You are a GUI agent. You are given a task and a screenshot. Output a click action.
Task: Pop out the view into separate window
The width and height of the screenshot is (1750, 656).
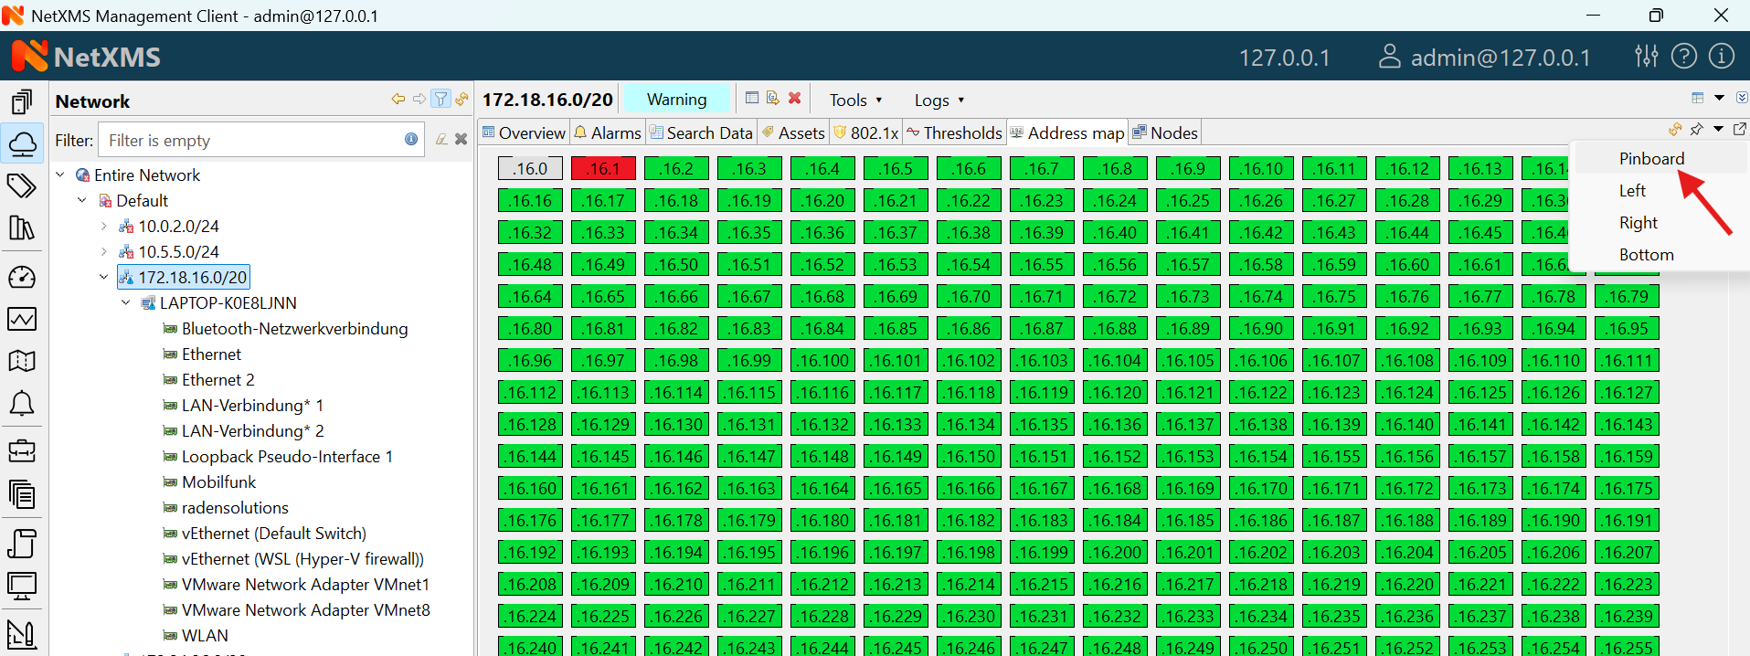click(x=1740, y=130)
